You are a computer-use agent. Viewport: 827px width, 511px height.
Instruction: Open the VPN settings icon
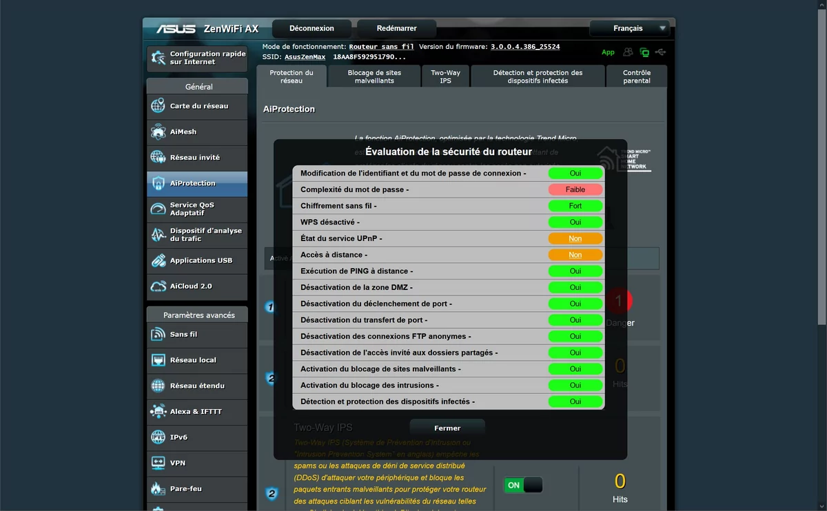(159, 463)
